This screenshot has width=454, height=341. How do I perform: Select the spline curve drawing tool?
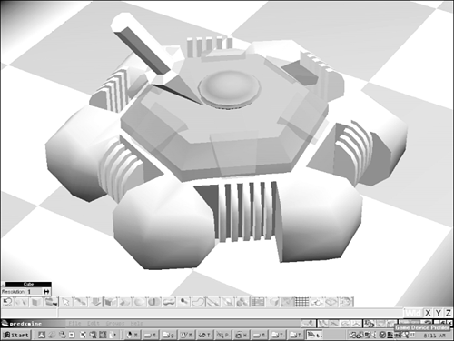click(198, 302)
